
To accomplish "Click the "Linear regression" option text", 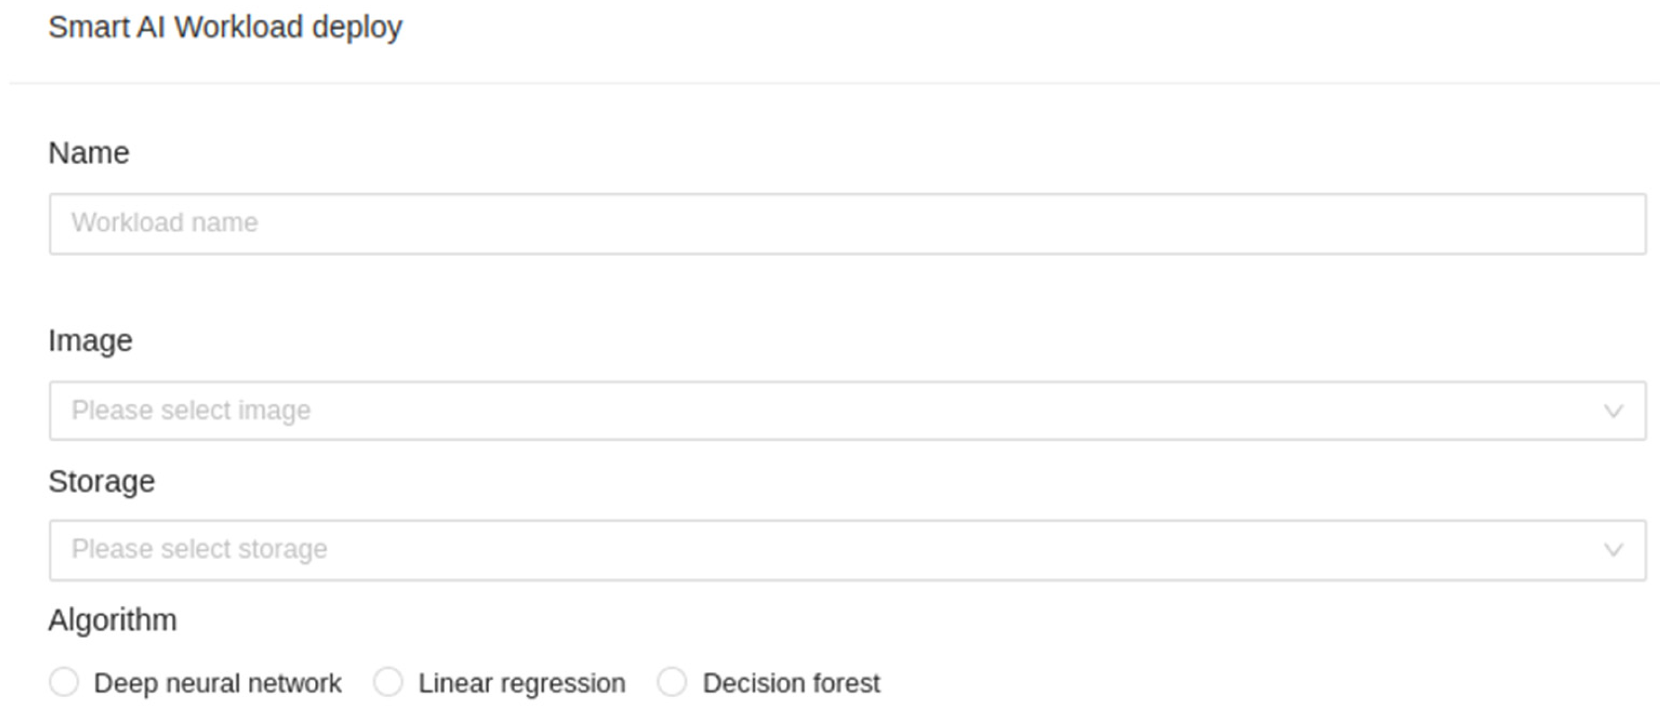I will 522,683.
